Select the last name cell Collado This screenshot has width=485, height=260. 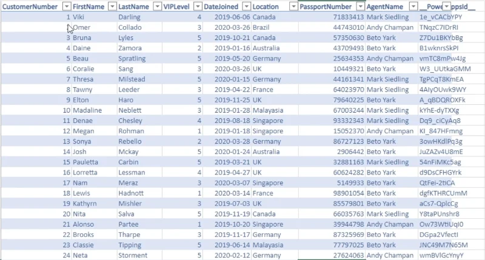[x=139, y=27]
